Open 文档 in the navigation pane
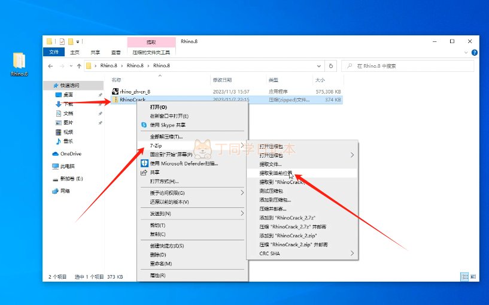489x305 pixels. pos(68,113)
